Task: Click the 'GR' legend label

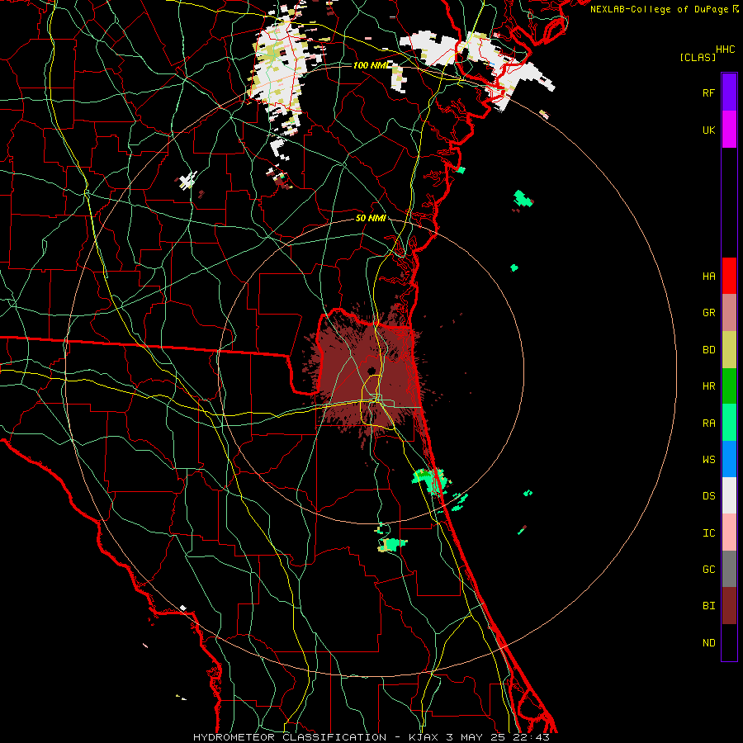Action: pos(708,313)
